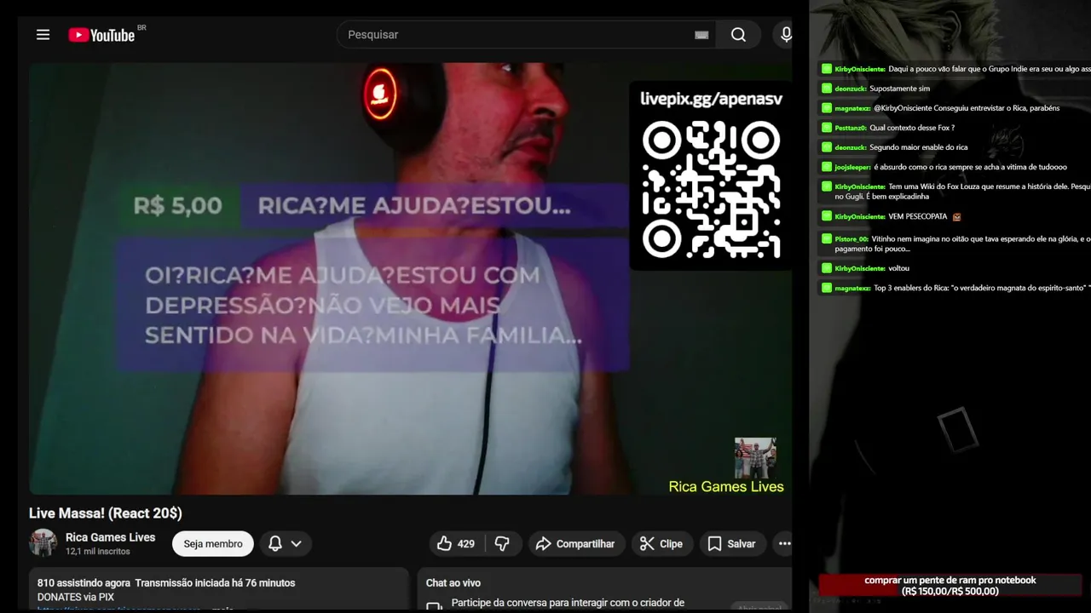The image size is (1091, 613).
Task: Click the 810 assistindo agora description line
Action: pyautogui.click(x=166, y=583)
